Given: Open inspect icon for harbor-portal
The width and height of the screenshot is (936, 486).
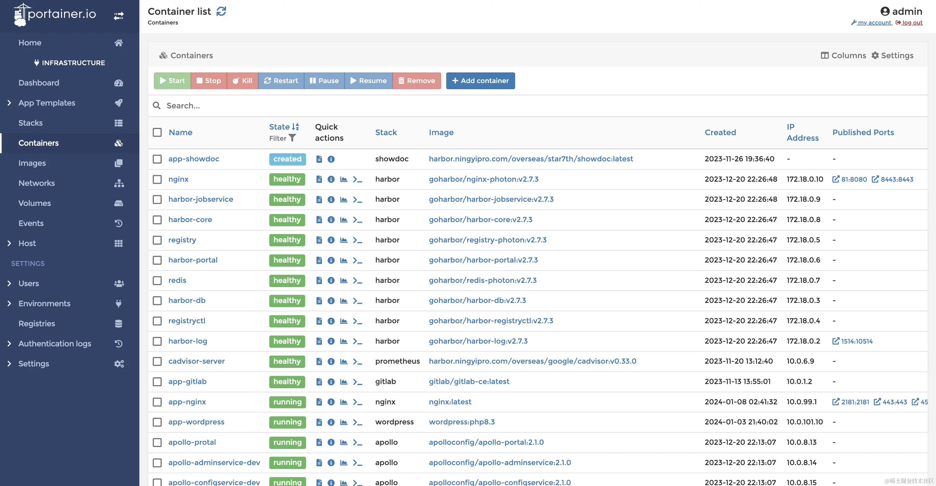Looking at the screenshot, I should [331, 260].
